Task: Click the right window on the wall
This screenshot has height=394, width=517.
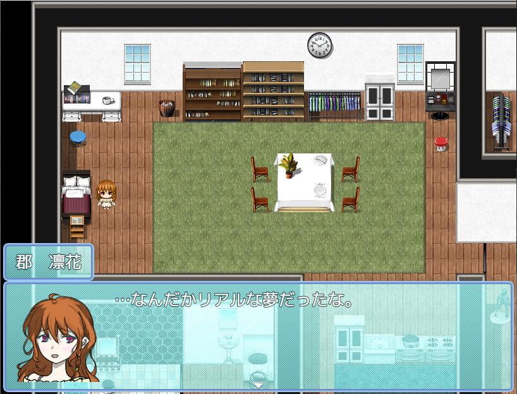Action: click(410, 63)
